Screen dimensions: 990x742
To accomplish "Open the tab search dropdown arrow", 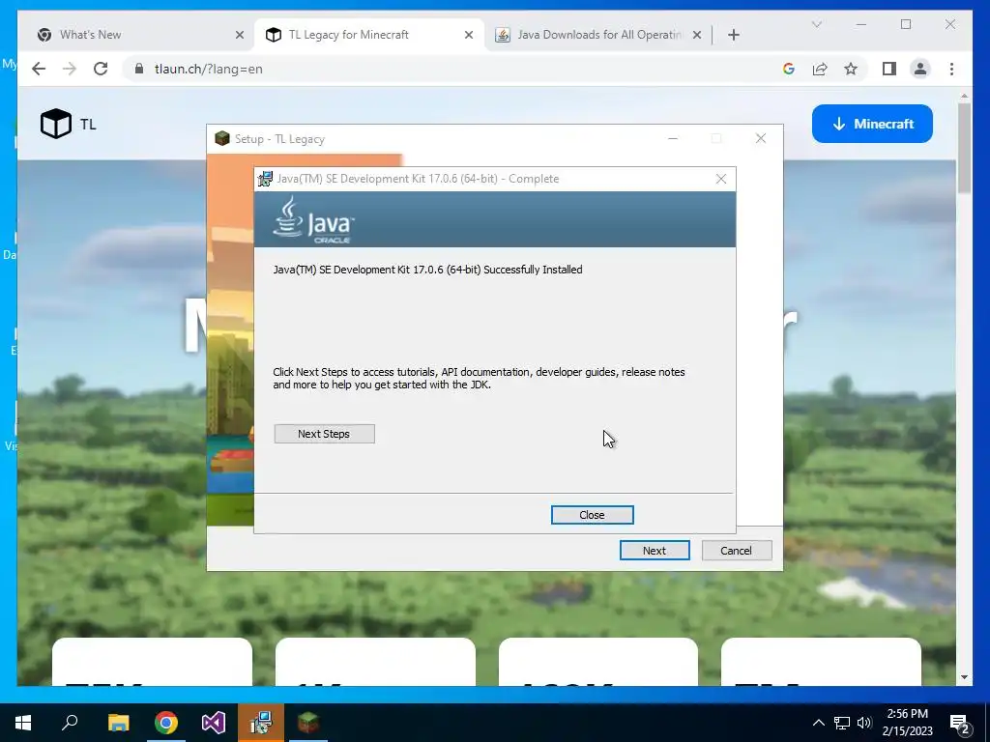I will [x=816, y=24].
